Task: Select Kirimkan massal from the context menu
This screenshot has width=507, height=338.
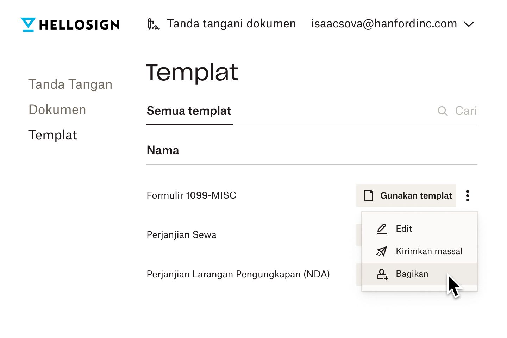Action: click(429, 251)
